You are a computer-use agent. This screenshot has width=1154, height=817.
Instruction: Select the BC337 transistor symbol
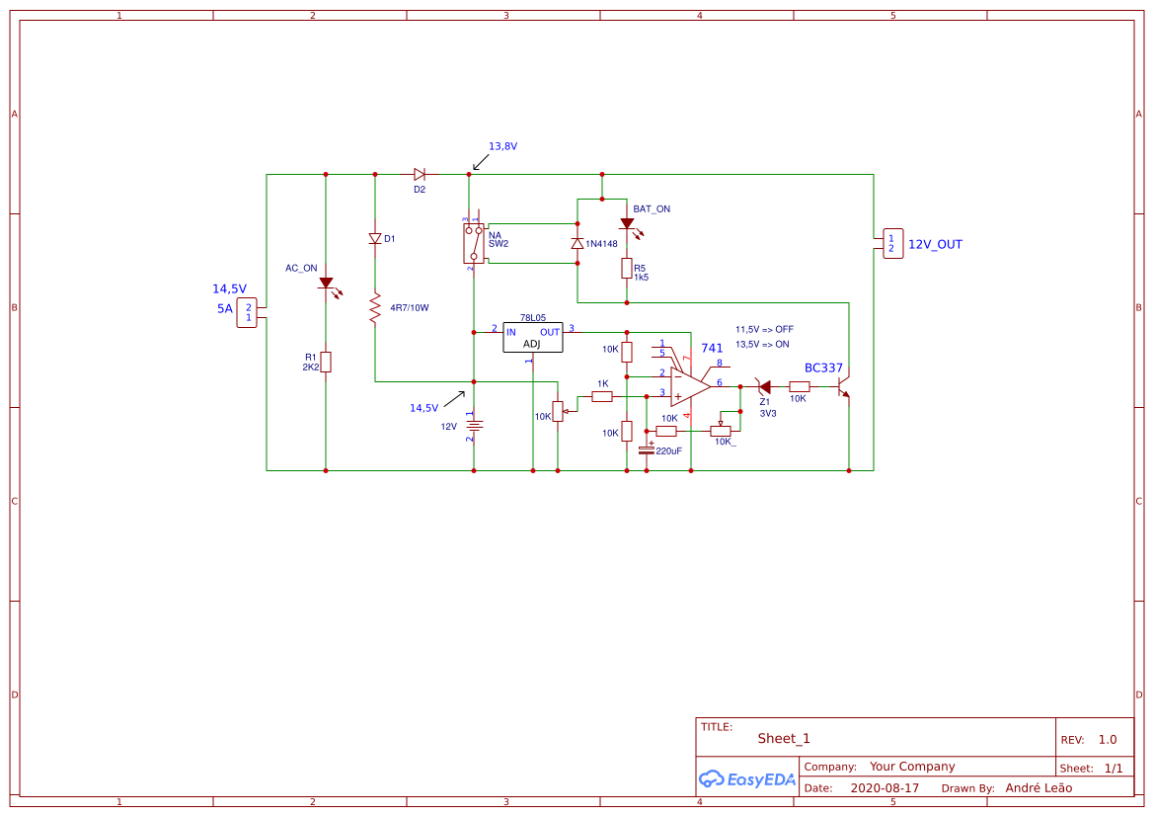[x=845, y=387]
